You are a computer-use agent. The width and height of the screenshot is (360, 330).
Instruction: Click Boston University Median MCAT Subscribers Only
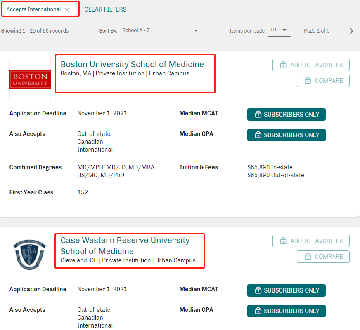[x=286, y=115]
